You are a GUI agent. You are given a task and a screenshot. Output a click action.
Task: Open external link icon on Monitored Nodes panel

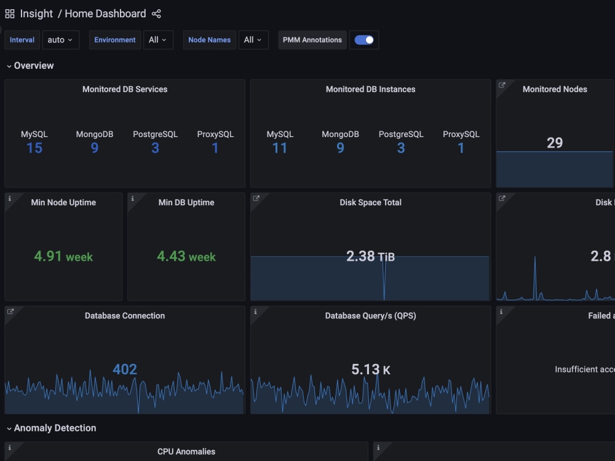click(x=502, y=85)
